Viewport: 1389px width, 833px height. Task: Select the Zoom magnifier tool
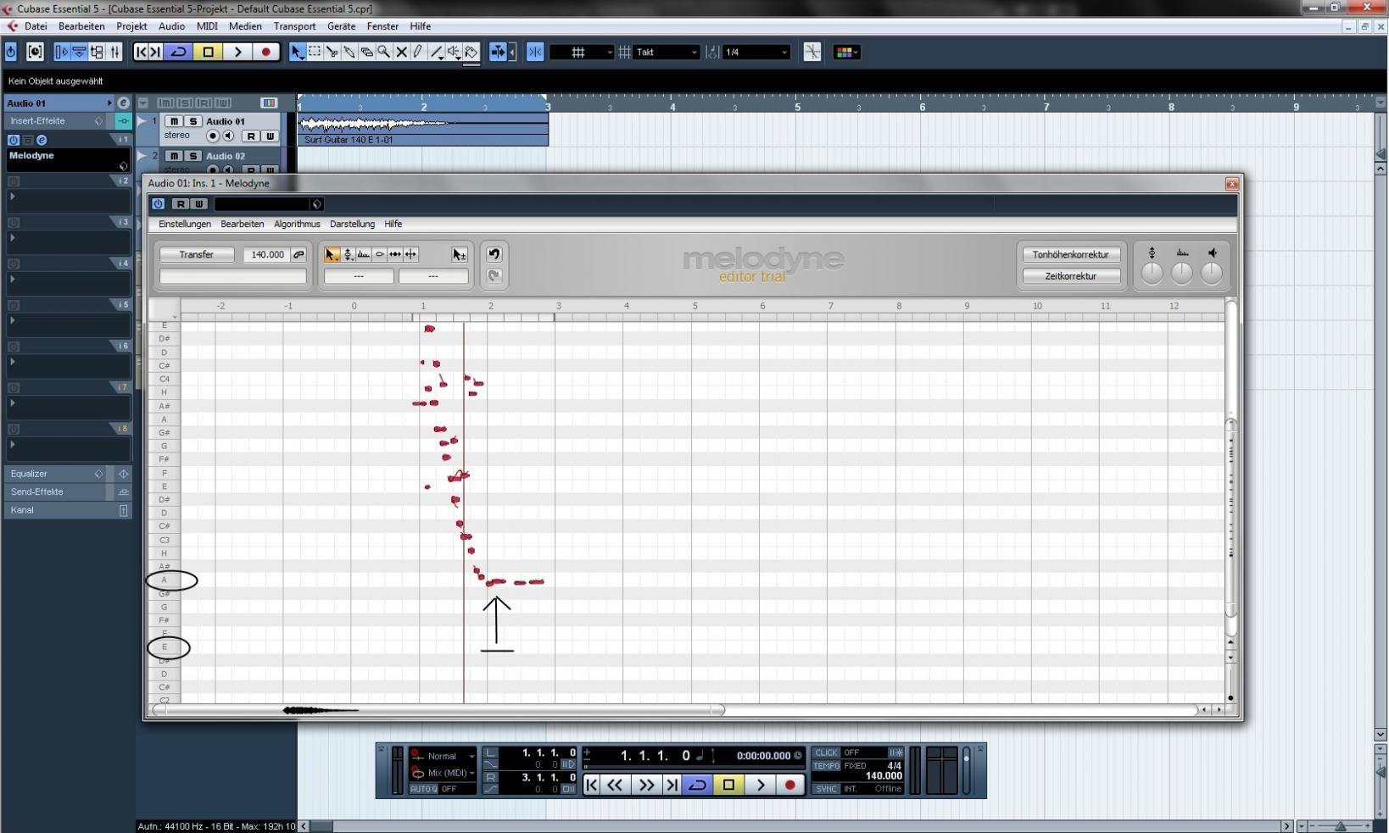(383, 52)
